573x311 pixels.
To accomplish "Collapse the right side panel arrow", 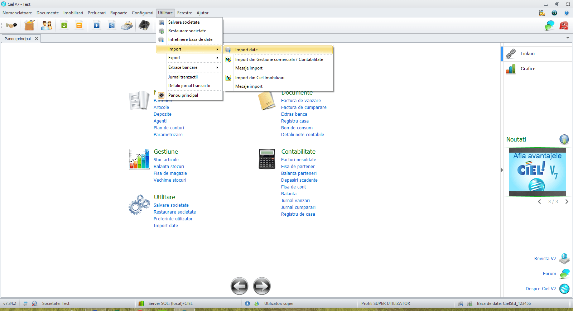I will 502,170.
